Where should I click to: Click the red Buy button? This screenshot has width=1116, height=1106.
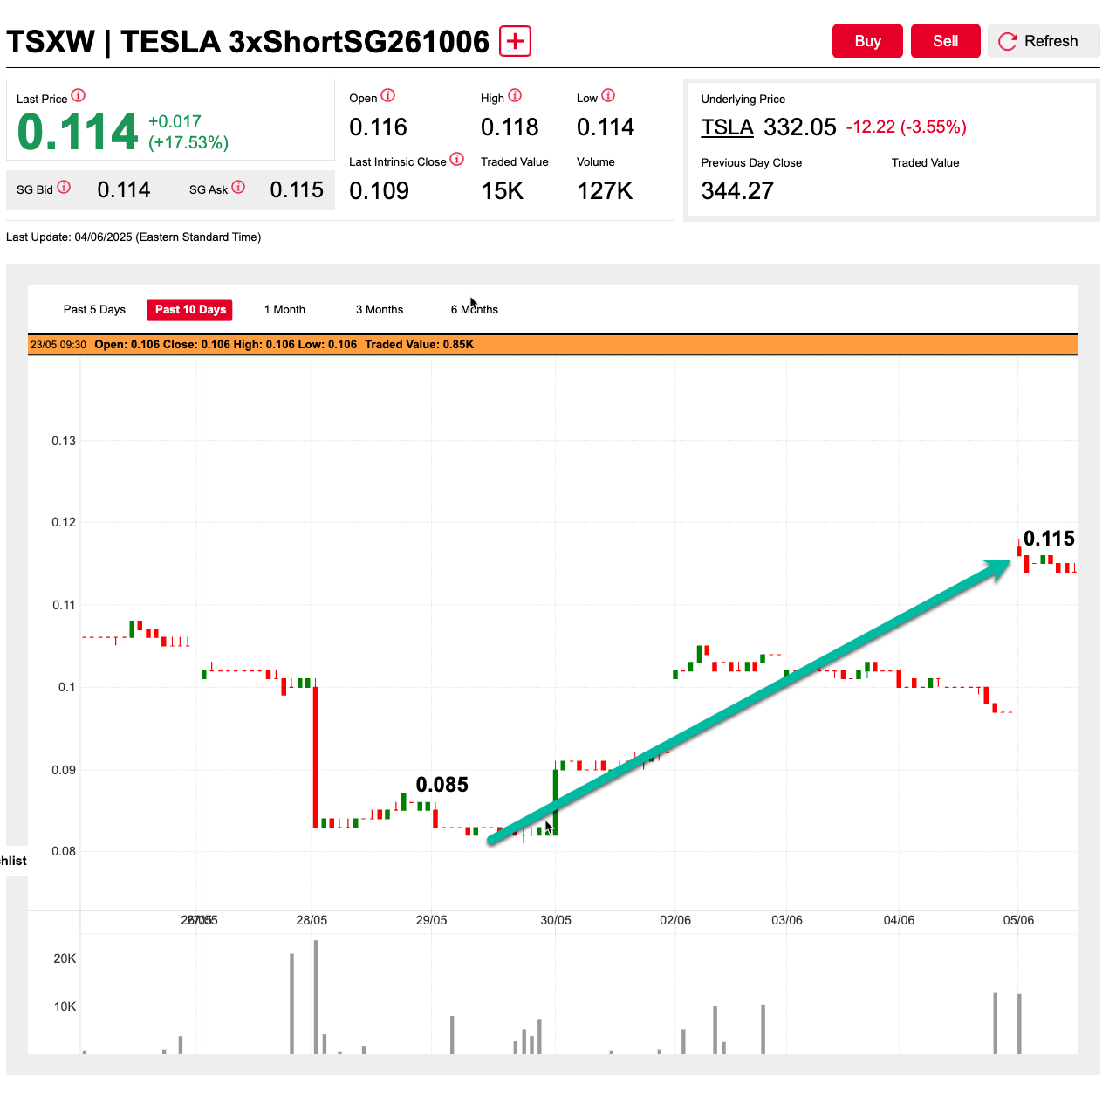click(x=867, y=41)
